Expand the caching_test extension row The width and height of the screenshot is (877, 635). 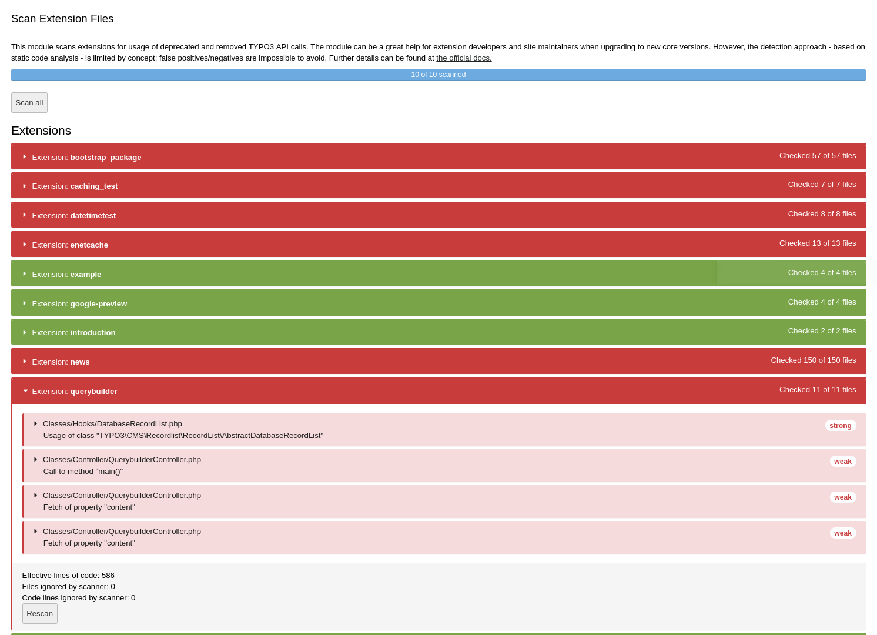click(x=75, y=186)
